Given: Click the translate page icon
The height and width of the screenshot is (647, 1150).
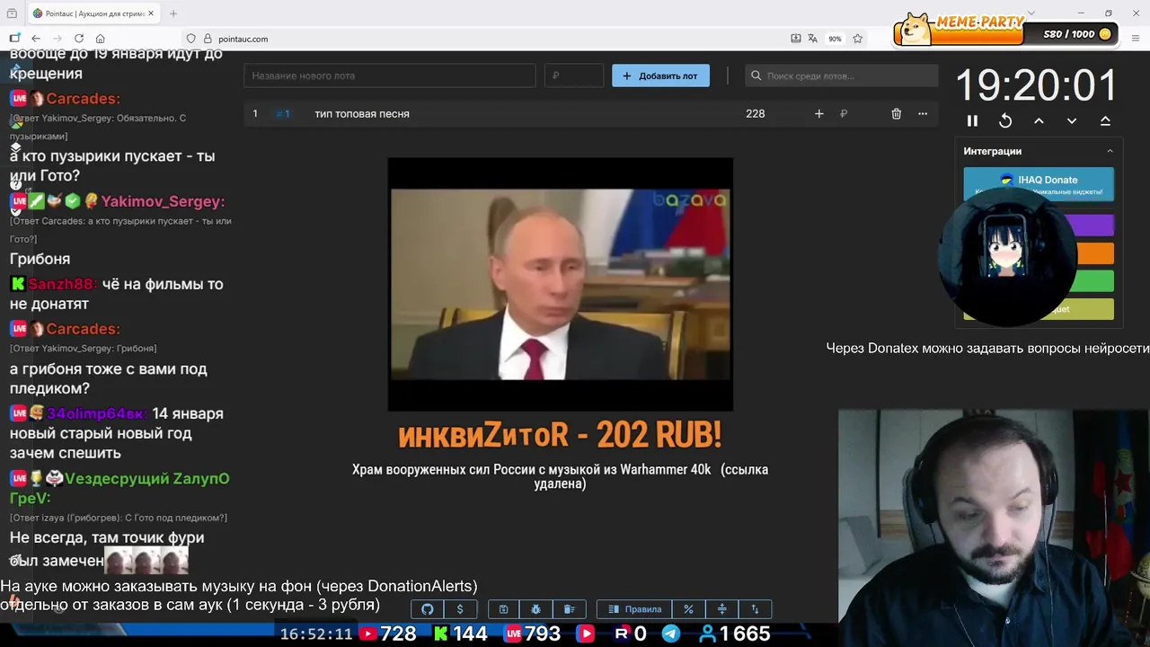Looking at the screenshot, I should pos(812,39).
